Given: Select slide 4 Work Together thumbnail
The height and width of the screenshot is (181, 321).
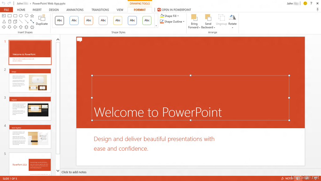Looking at the screenshot, I should (30, 137).
